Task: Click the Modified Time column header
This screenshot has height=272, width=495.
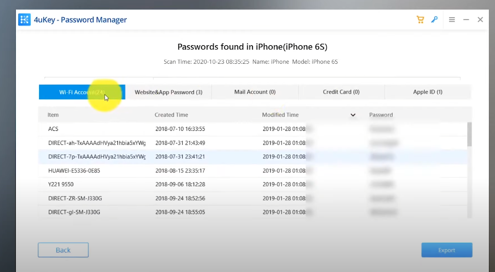Action: 280,115
